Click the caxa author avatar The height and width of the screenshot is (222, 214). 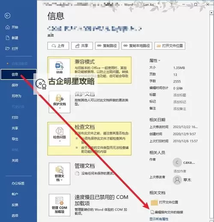177,162
